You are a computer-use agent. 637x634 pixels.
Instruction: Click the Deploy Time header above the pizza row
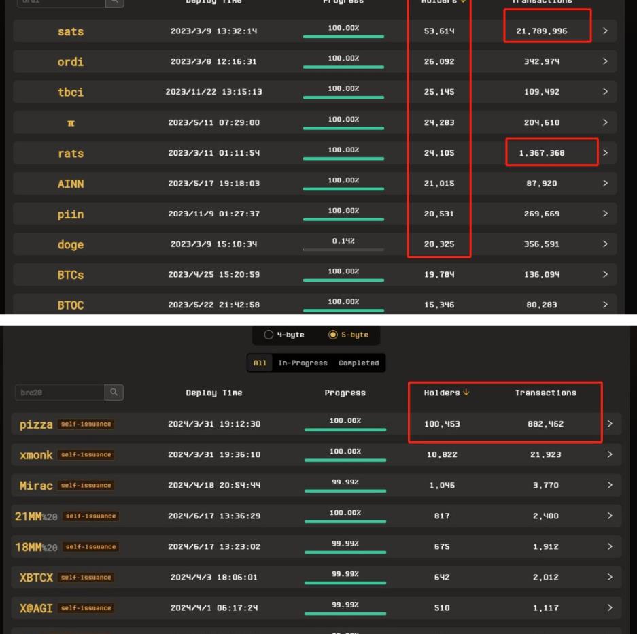[x=214, y=393]
